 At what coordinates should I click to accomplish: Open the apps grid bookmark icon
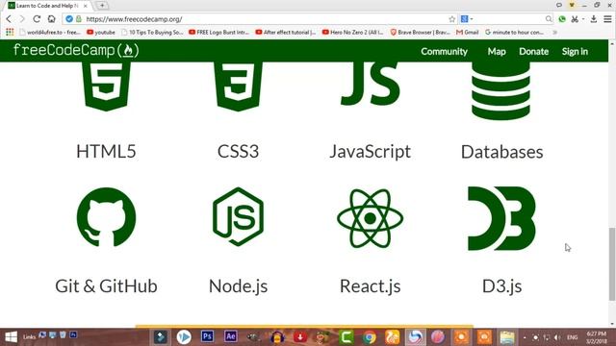pos(10,32)
